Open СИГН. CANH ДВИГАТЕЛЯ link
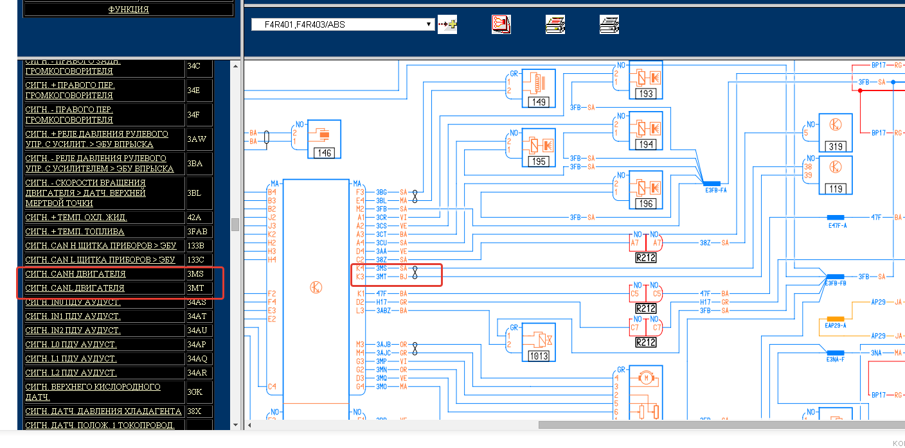Viewport: 905px width, 448px height. point(75,274)
